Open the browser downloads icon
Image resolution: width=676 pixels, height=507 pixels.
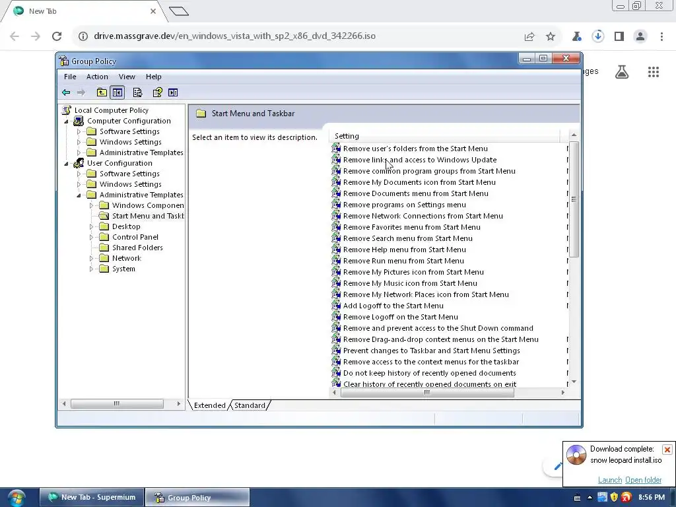coord(598,36)
